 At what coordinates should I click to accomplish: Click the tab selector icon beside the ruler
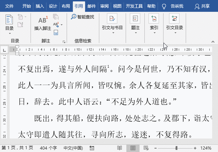(x=4, y=50)
